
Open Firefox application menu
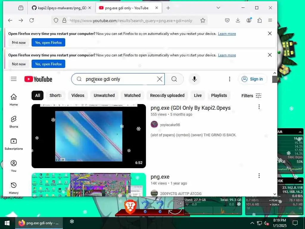[x=270, y=21]
